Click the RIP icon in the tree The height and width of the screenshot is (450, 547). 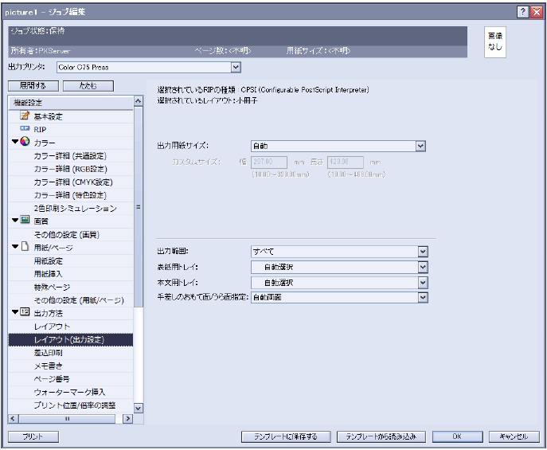pos(24,129)
